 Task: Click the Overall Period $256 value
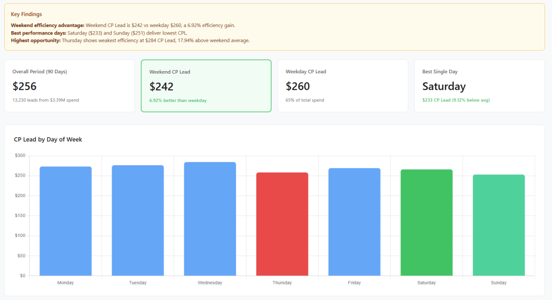24,86
